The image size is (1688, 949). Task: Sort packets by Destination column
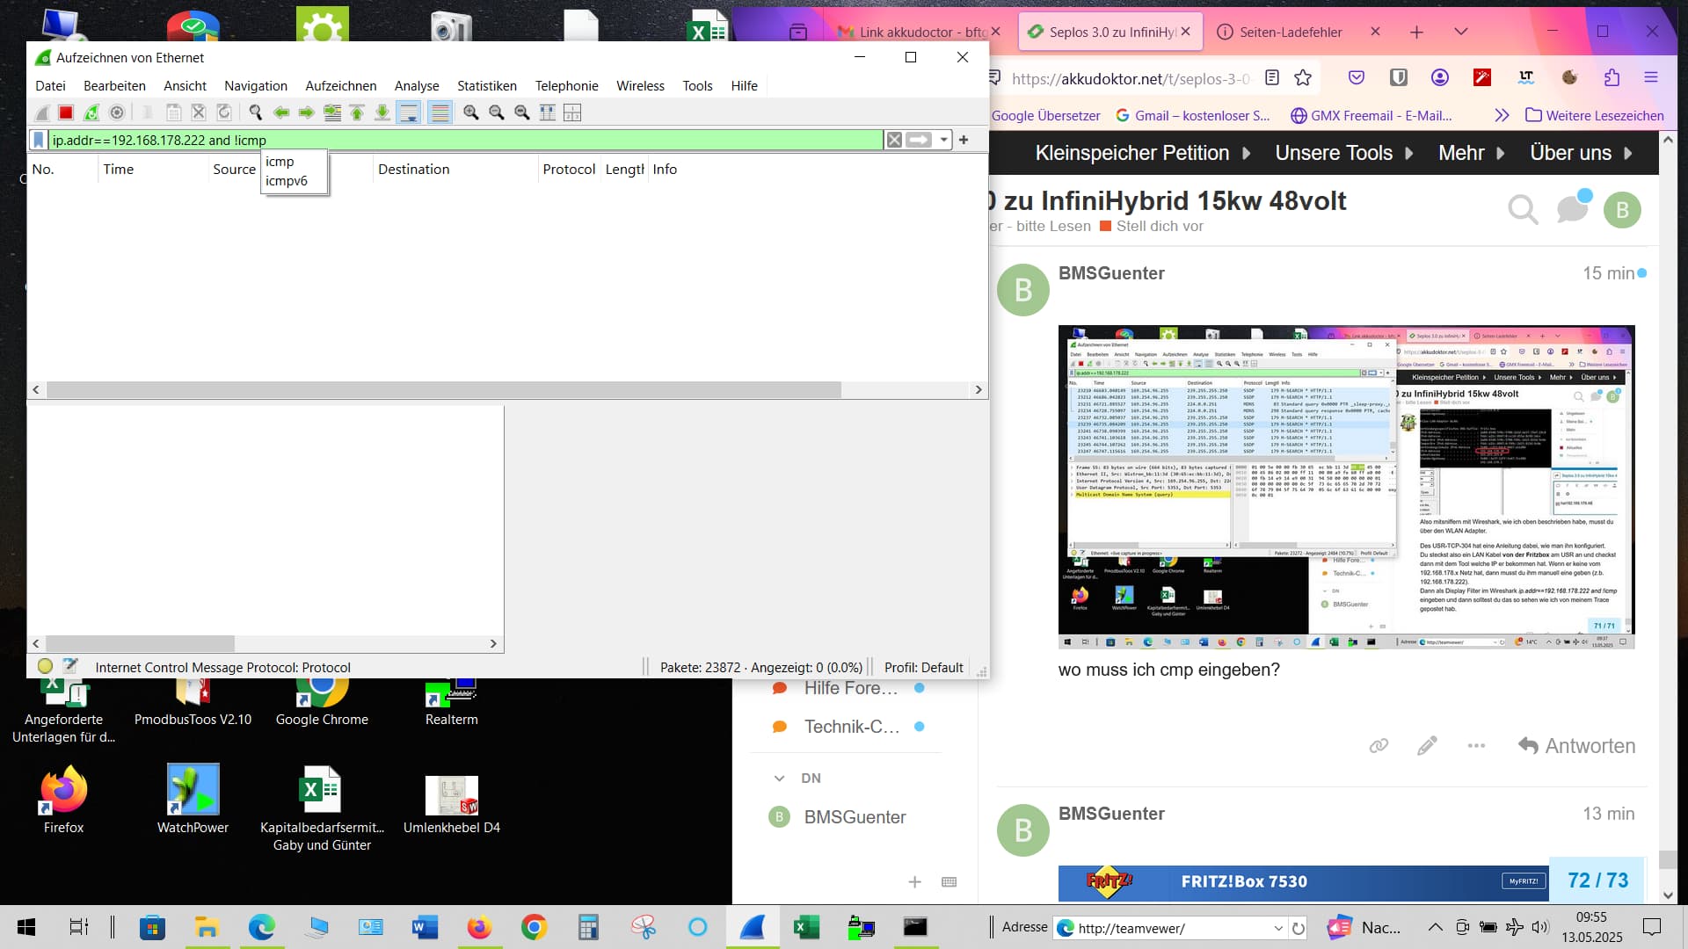point(455,169)
